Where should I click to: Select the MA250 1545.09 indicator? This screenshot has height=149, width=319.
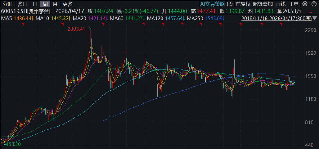point(206,19)
